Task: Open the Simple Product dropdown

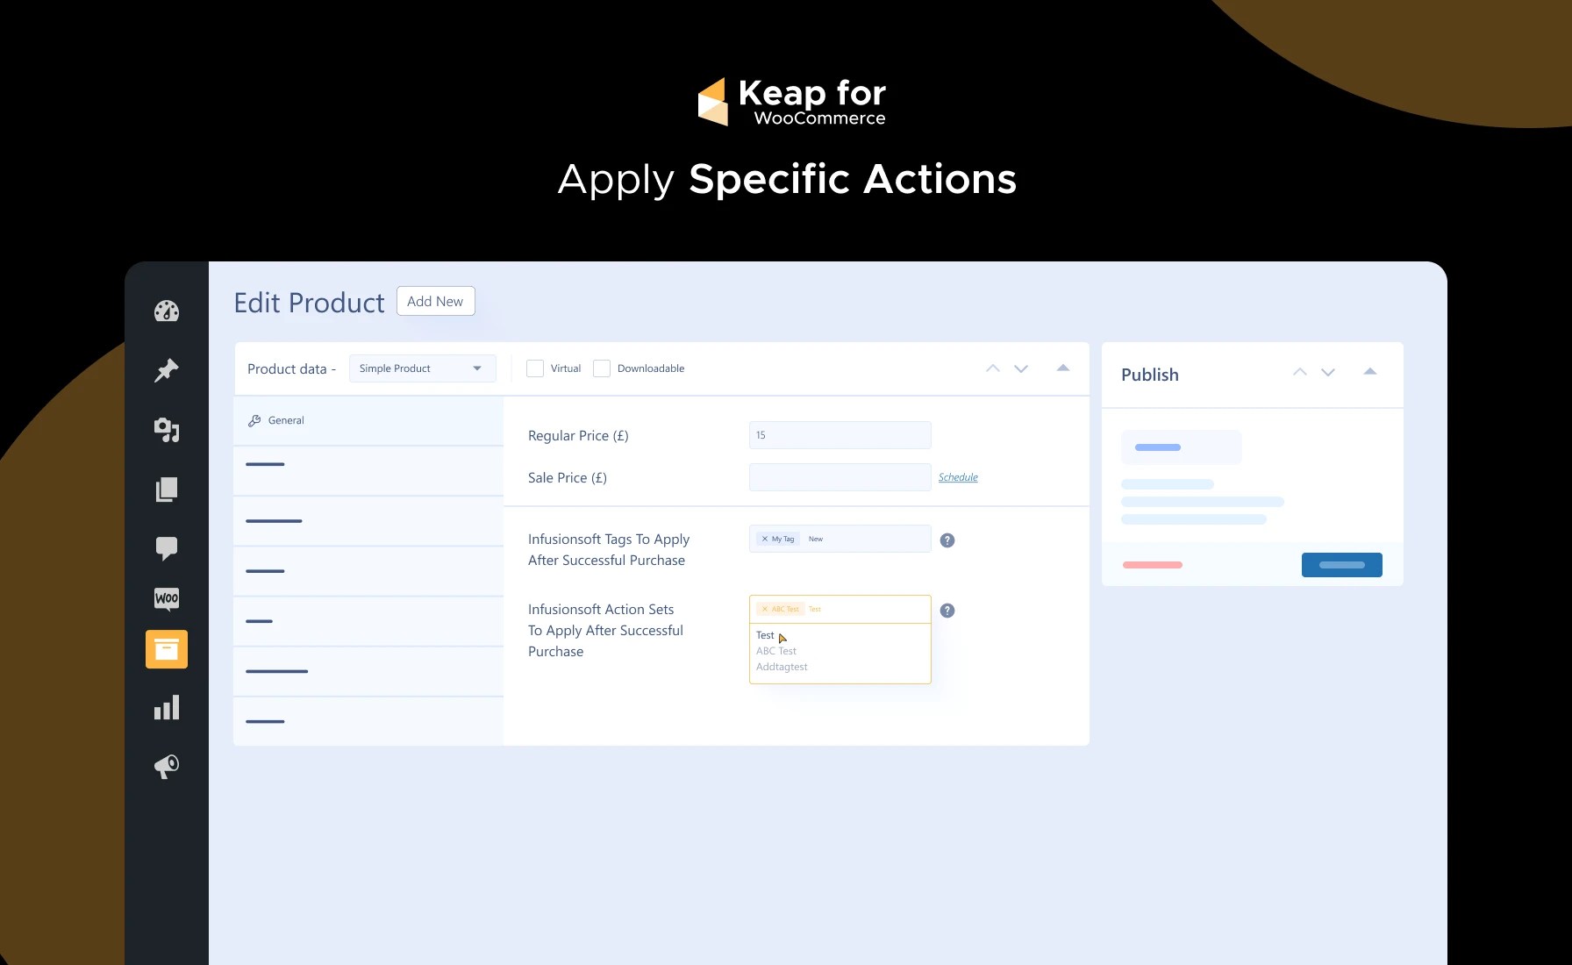Action: pyautogui.click(x=422, y=368)
